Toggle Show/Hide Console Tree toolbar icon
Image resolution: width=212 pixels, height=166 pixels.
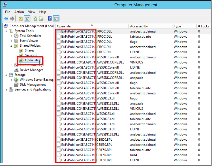(x=27, y=18)
